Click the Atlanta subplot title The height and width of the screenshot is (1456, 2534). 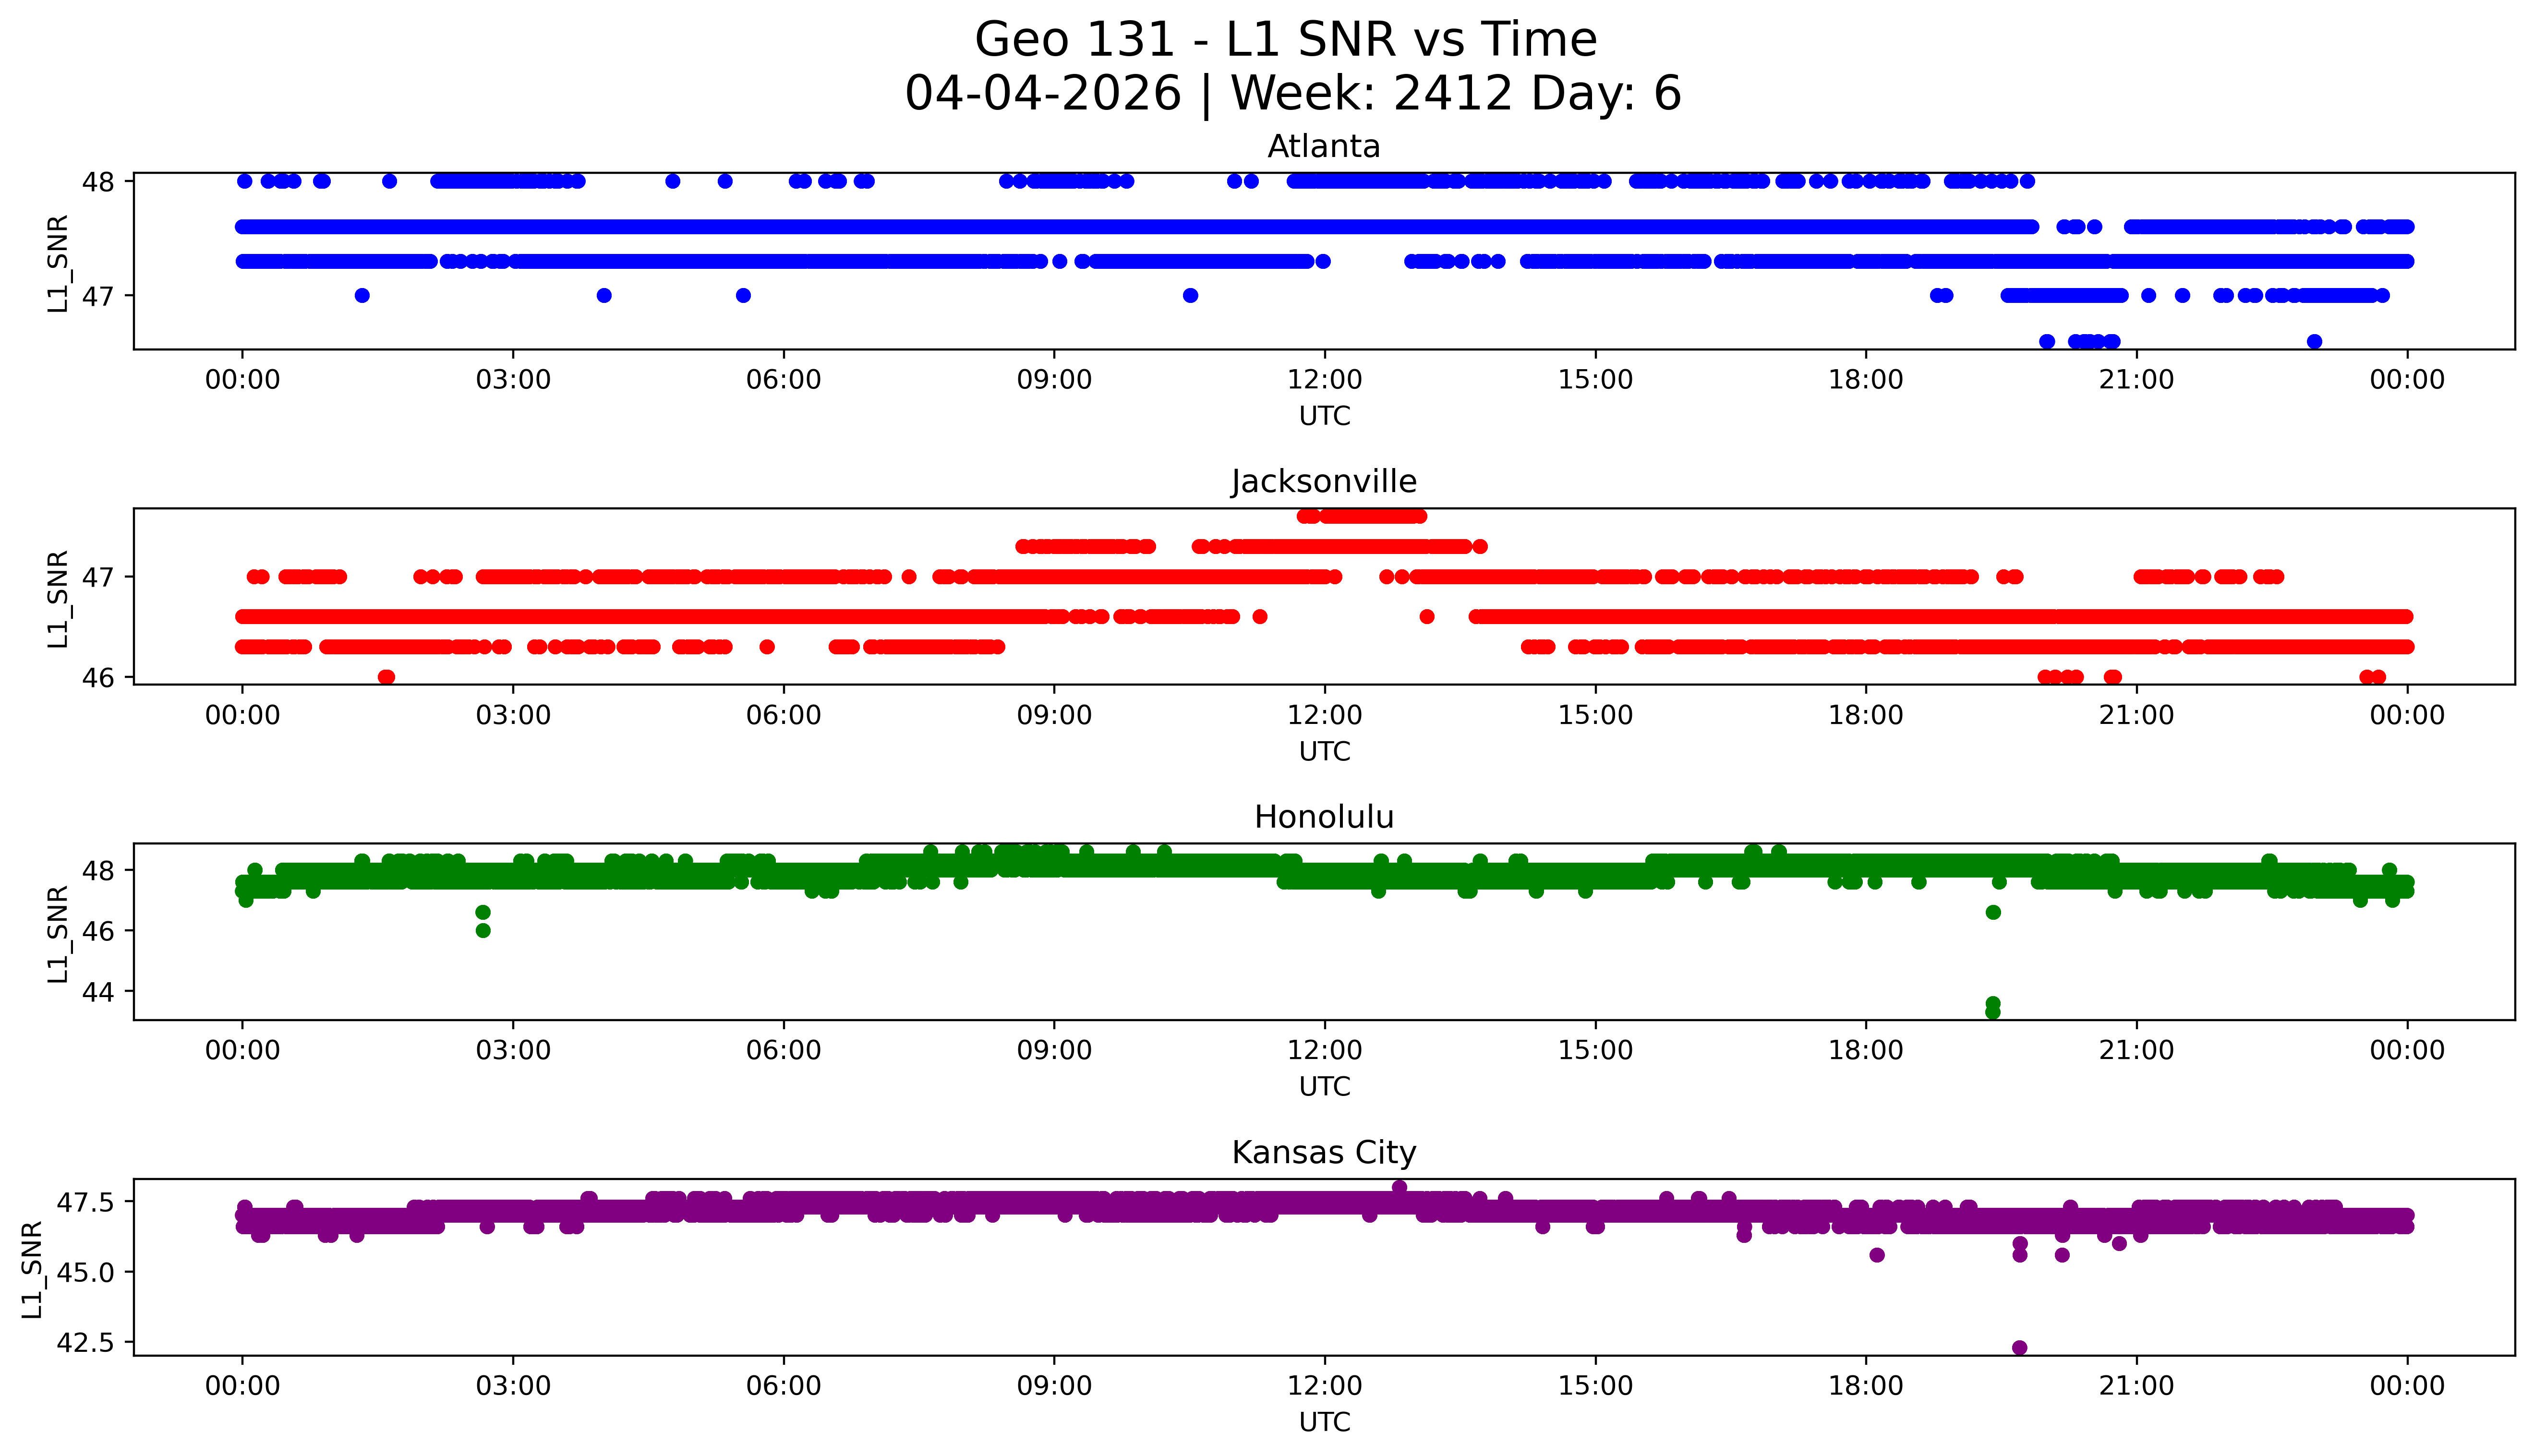tap(1323, 147)
